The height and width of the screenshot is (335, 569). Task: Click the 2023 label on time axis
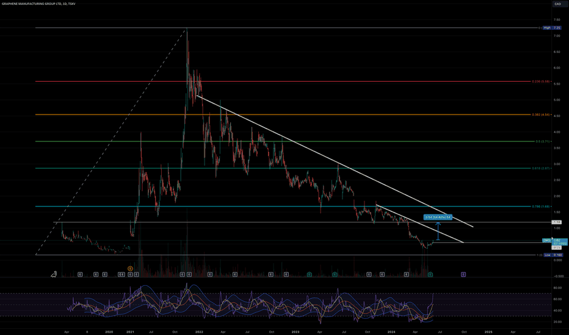coord(295,332)
